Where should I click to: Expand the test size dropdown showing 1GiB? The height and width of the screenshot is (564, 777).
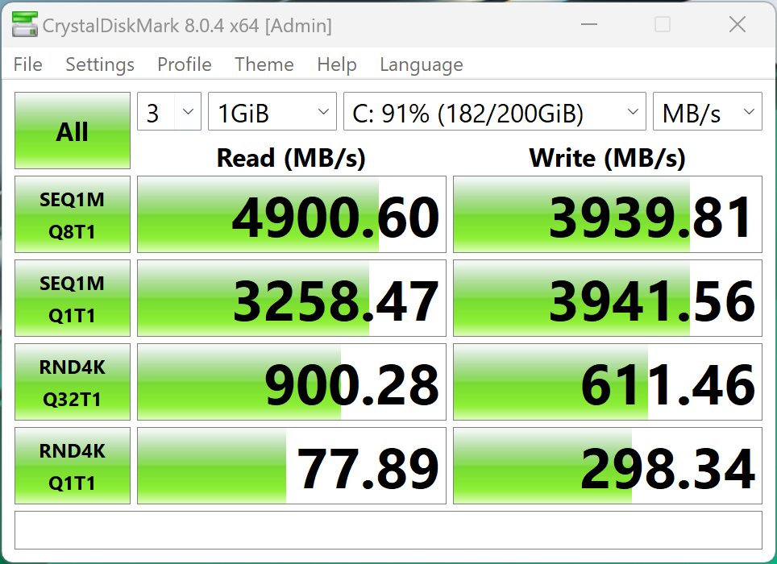272,111
